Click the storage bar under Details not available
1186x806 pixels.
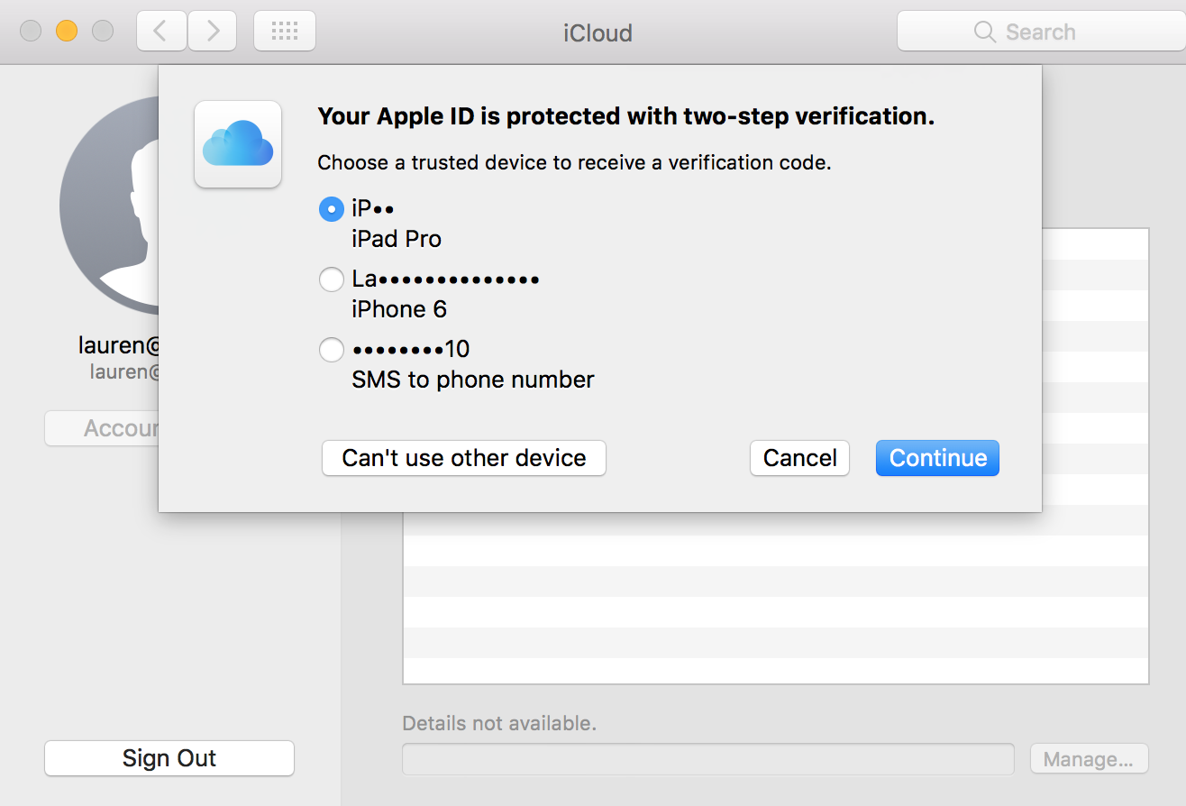[707, 759]
